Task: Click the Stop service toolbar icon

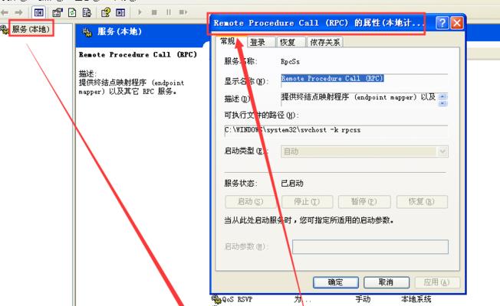Action: click(x=154, y=12)
